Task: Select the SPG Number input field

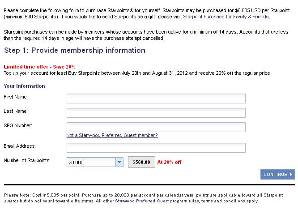Action: [x=156, y=127]
